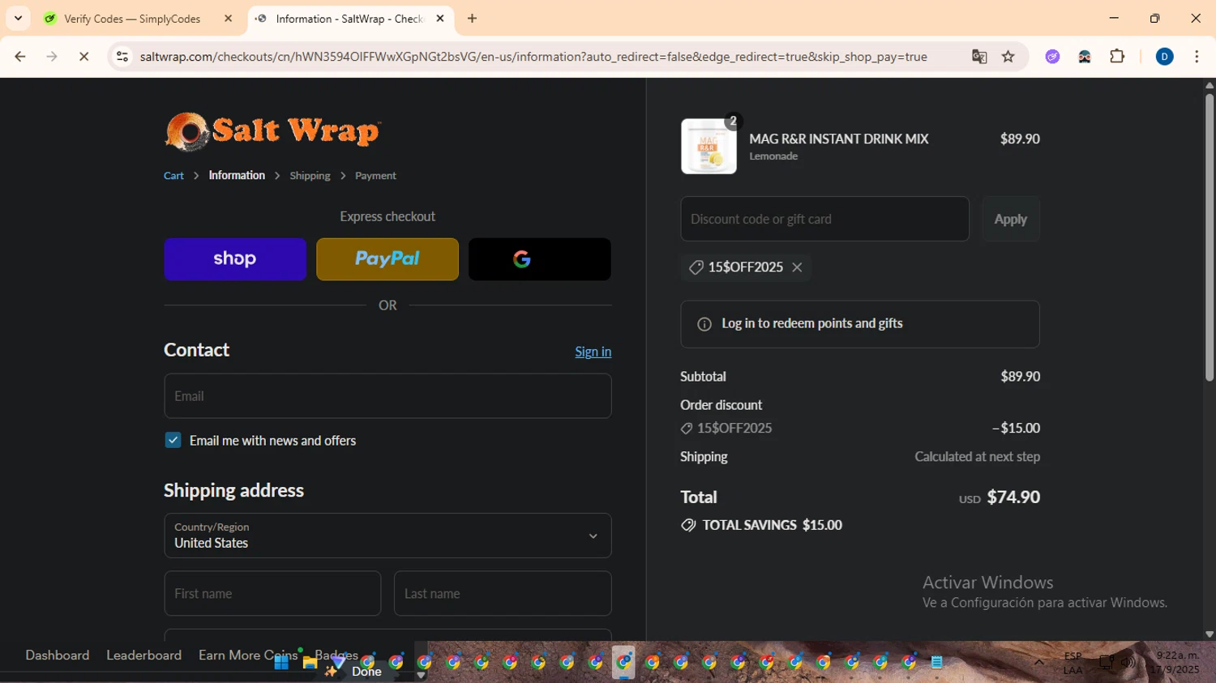Click the Information breadcrumb step
The image size is (1216, 683).
237,175
